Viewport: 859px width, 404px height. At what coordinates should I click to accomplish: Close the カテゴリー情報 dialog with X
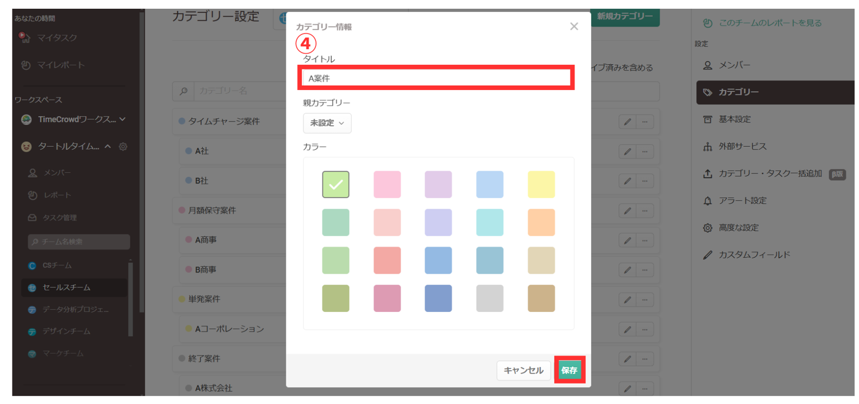pos(574,27)
